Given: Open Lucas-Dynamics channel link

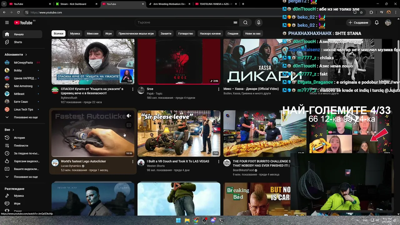Looking at the screenshot, I should [x=71, y=166].
